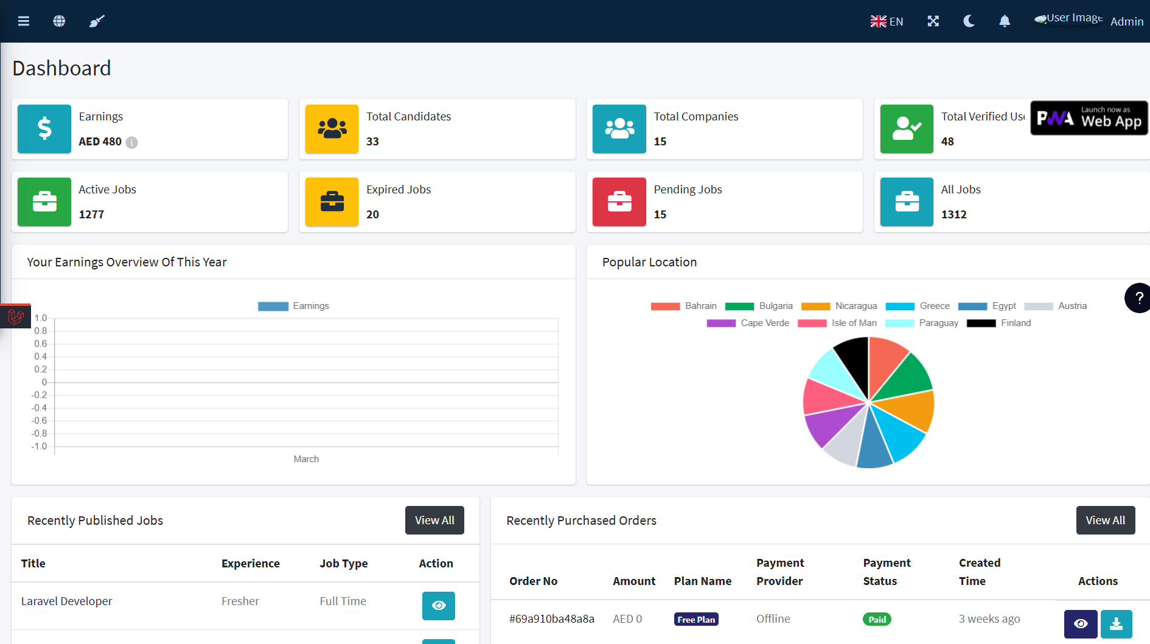Open the hamburger sidebar menu
The image size is (1150, 644).
coord(24,21)
